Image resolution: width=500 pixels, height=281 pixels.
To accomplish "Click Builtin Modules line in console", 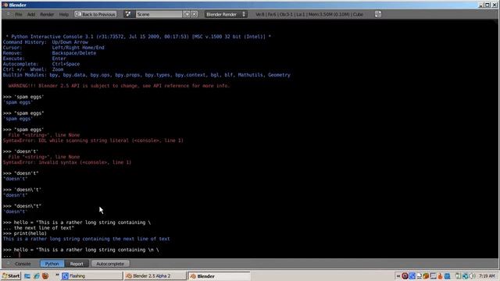I will pyautogui.click(x=147, y=75).
